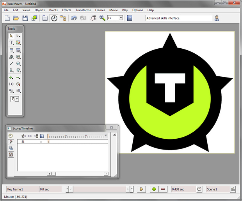Viewport: 242px width, 201px height.
Task: Undo the last action
Action: pos(74,18)
